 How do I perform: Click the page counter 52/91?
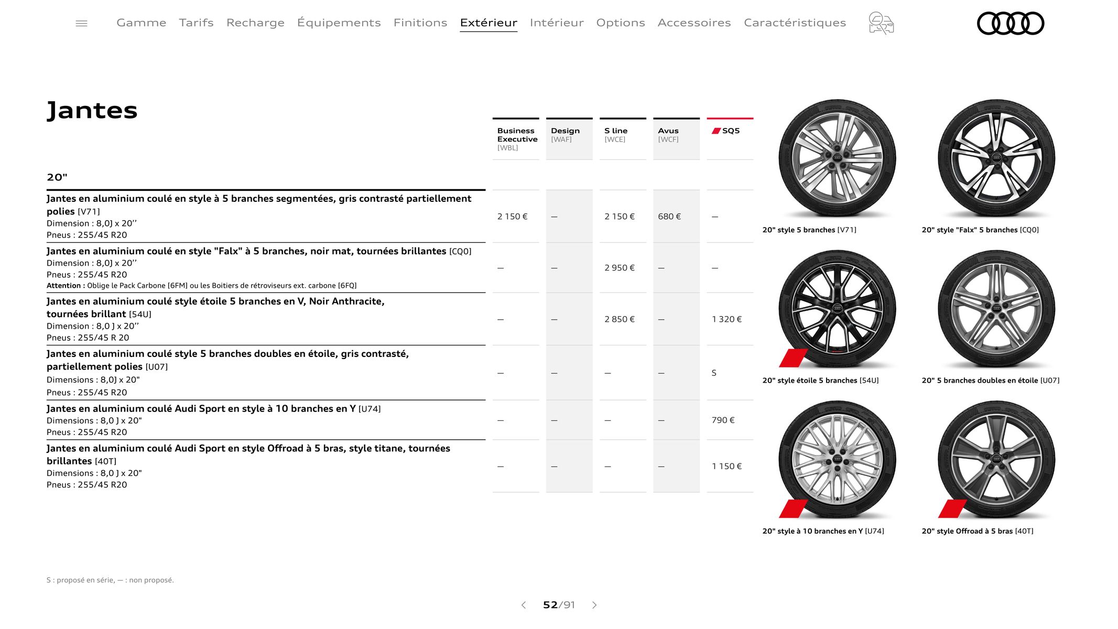click(559, 605)
